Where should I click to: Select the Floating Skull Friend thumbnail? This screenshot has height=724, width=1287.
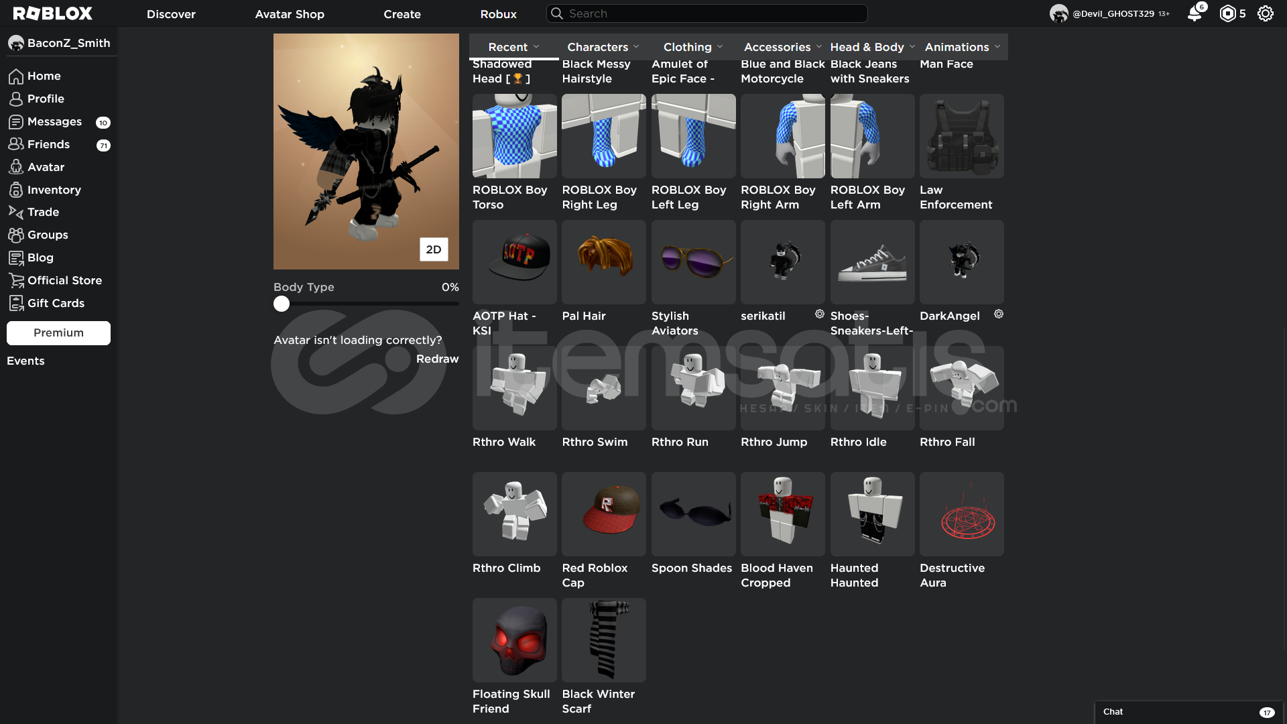pos(514,640)
